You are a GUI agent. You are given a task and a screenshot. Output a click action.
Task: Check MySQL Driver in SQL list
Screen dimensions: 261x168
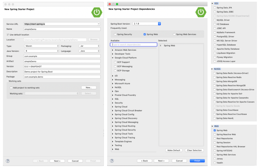(x=215, y=20)
